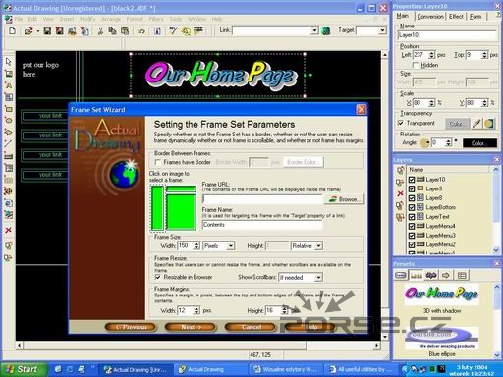The height and width of the screenshot is (377, 503).
Task: Click red X delete icon in Layers panel
Action: (x=400, y=193)
